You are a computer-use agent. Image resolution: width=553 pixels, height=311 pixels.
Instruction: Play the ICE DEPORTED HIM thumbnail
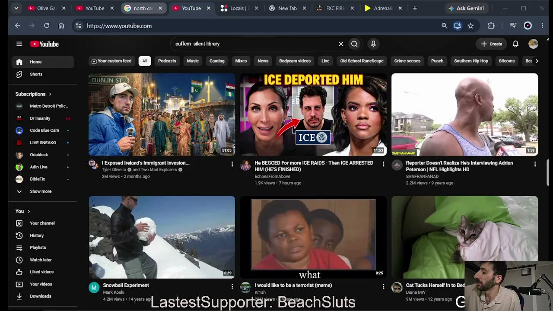(313, 114)
